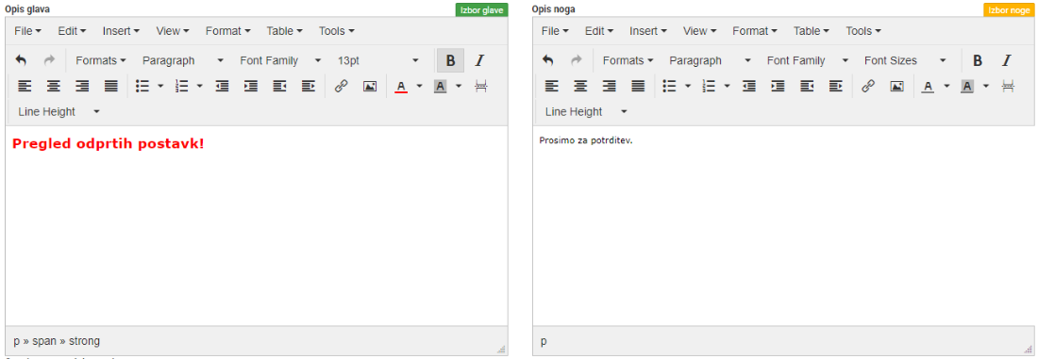
Task: Open Tools menu in Opis noga editor
Action: pyautogui.click(x=863, y=30)
